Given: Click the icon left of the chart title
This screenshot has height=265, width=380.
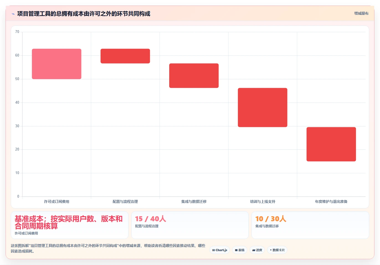Looking at the screenshot, I should click(13, 14).
